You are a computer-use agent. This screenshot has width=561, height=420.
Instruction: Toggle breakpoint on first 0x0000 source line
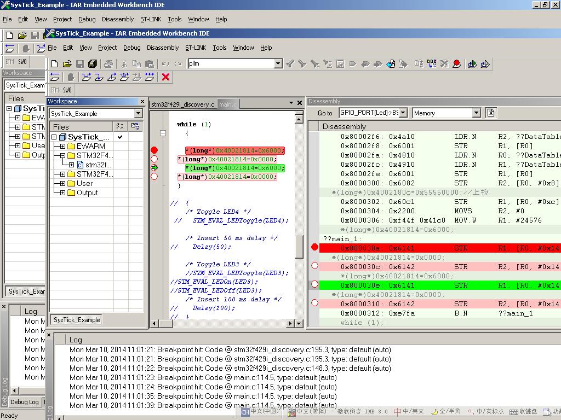click(x=154, y=159)
